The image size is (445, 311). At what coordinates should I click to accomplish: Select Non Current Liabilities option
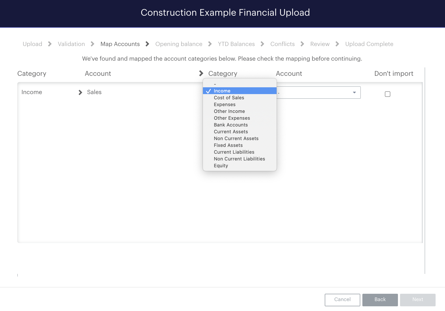point(240,159)
